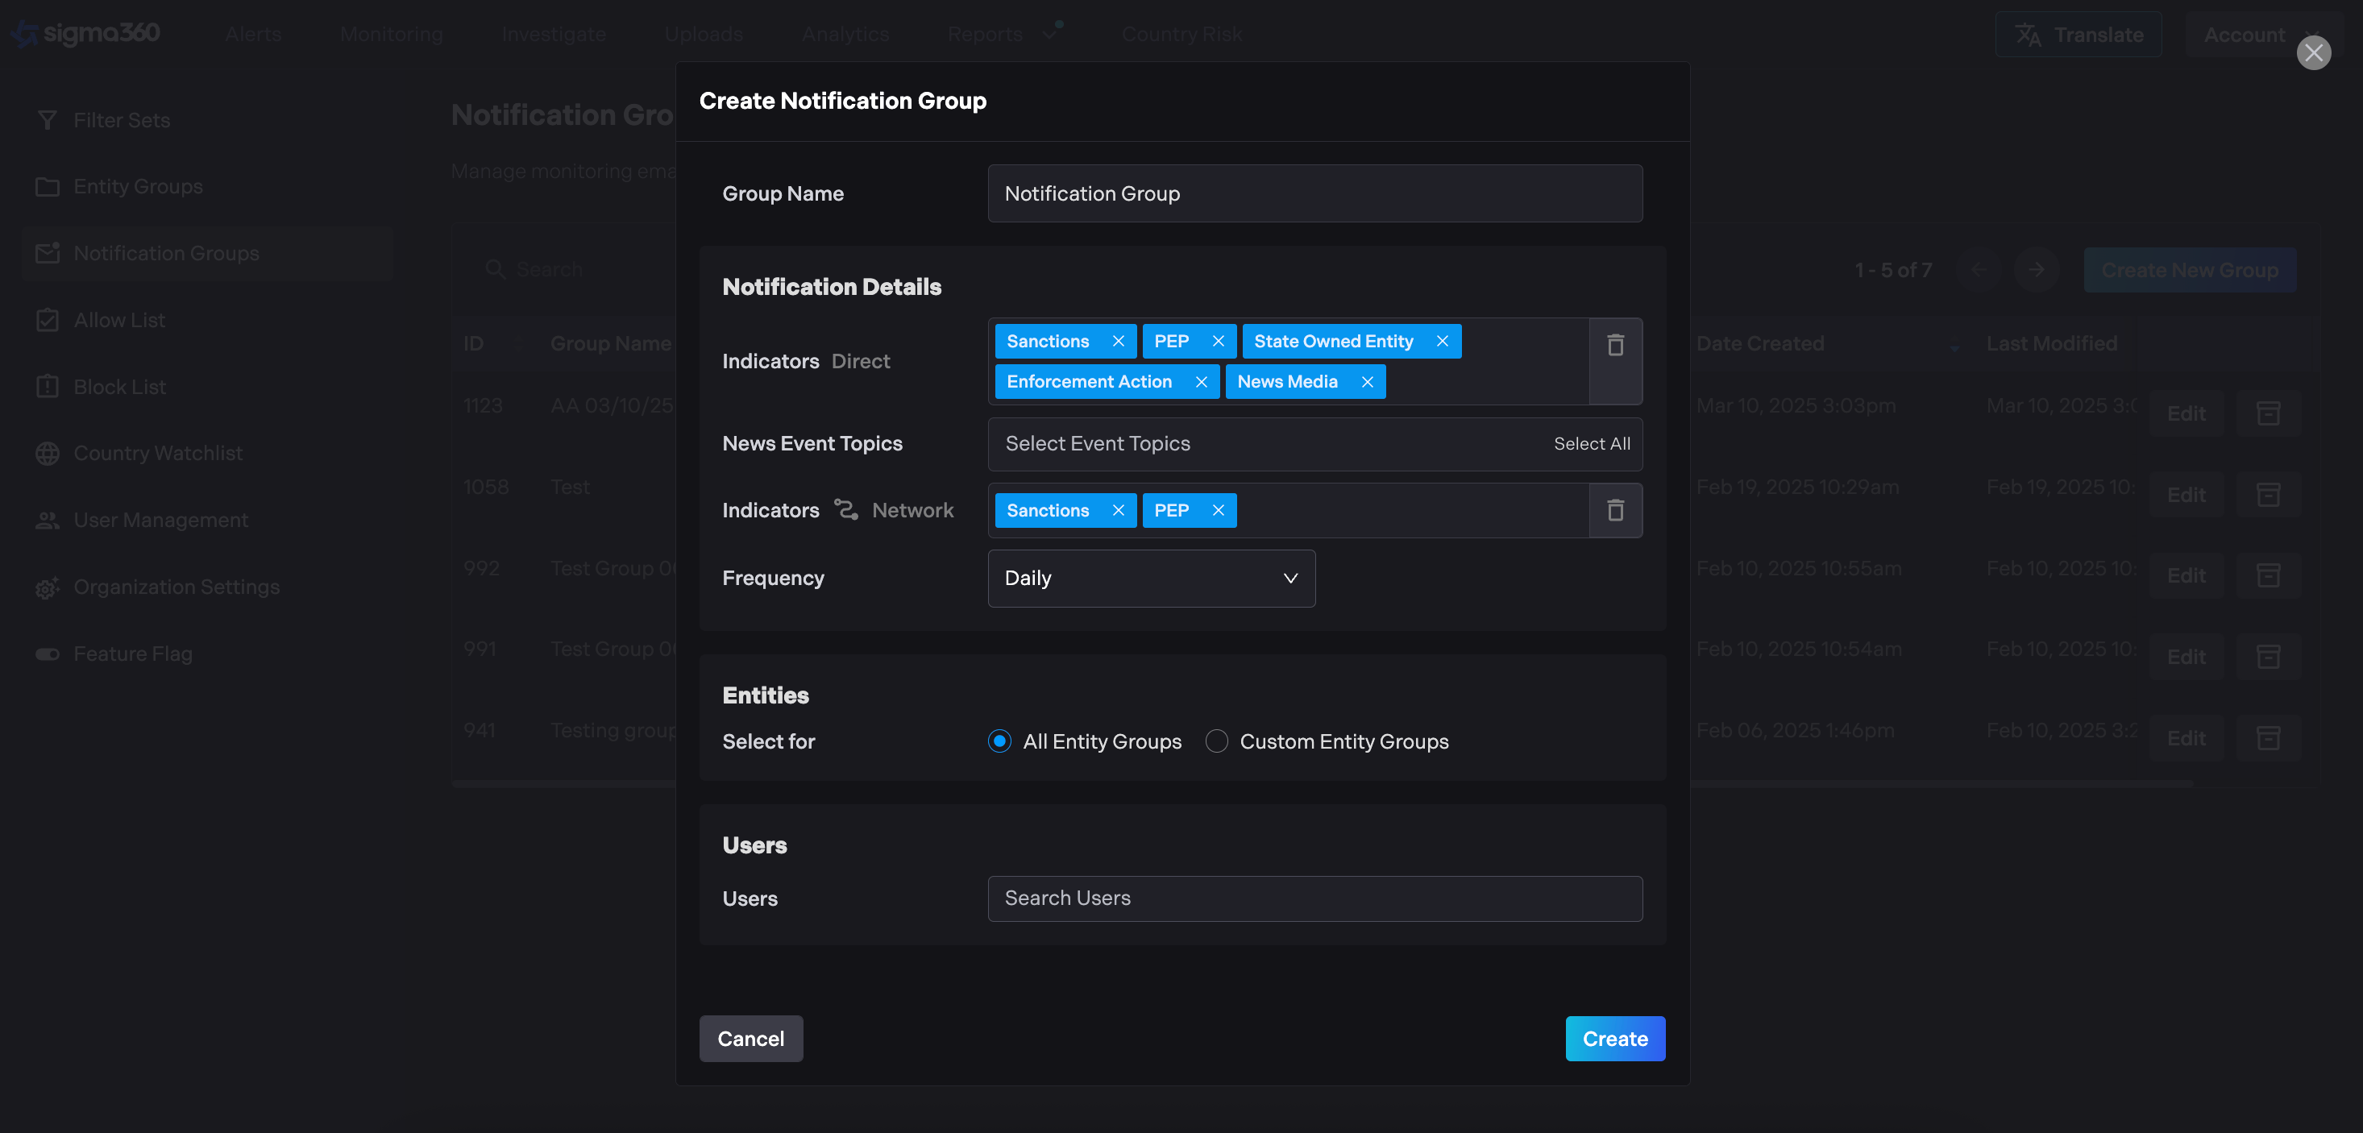Close the dialog with X icon
This screenshot has height=1133, width=2363.
coord(2312,52)
